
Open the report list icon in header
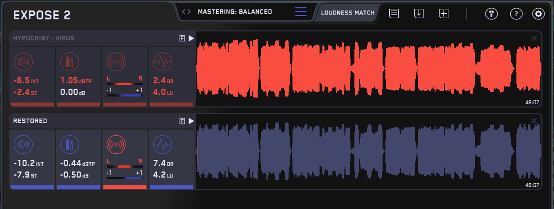coord(394,14)
